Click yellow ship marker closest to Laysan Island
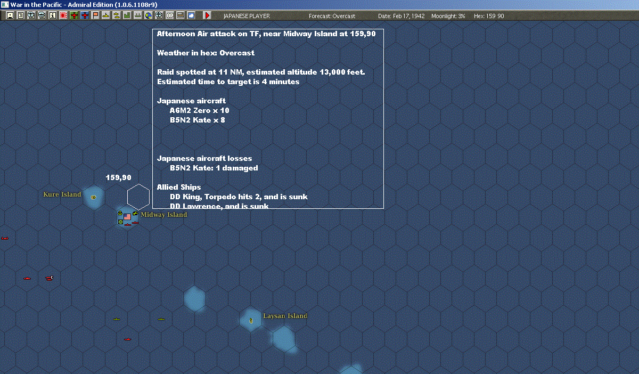 tap(161, 319)
